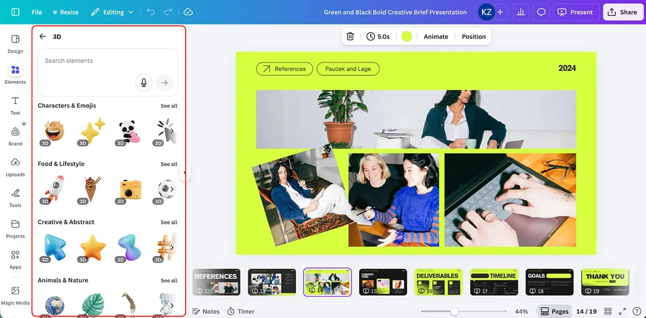Undo the last action

pos(151,12)
